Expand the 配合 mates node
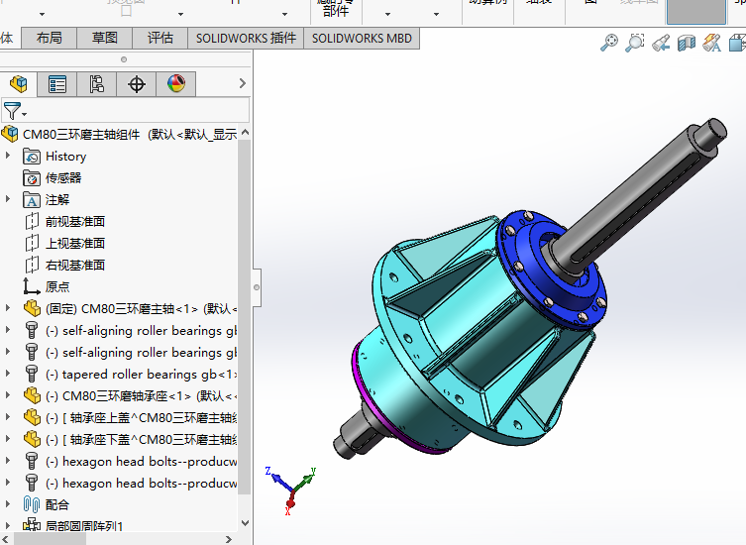Screen dimensions: 746x545 click(x=8, y=503)
